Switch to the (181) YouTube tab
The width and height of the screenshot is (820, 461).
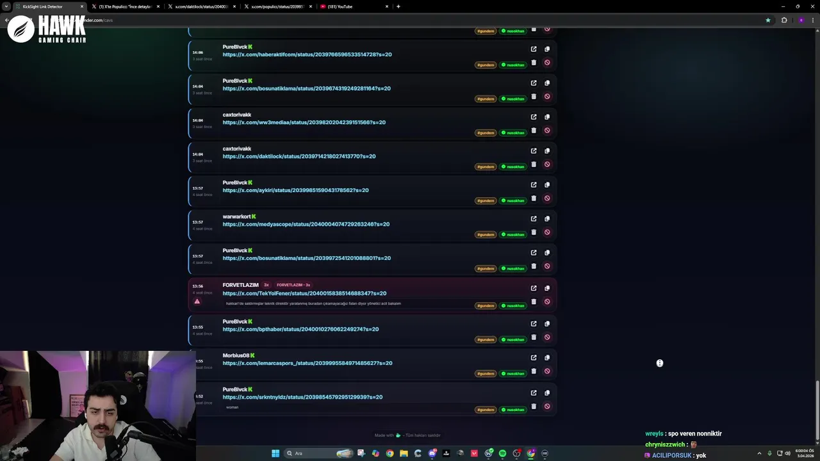[354, 6]
